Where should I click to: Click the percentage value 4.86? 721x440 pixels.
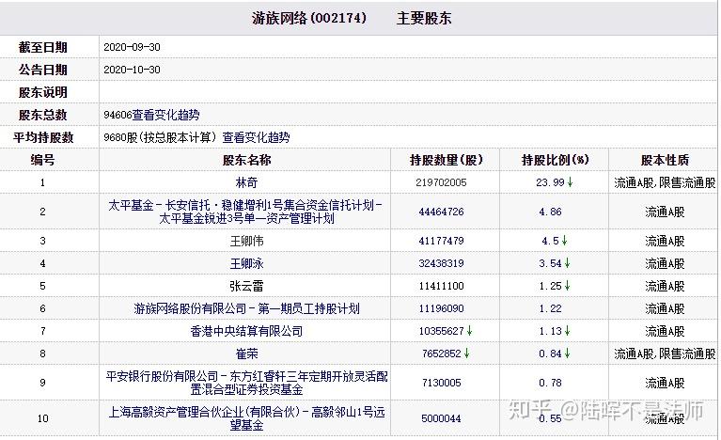pyautogui.click(x=551, y=212)
